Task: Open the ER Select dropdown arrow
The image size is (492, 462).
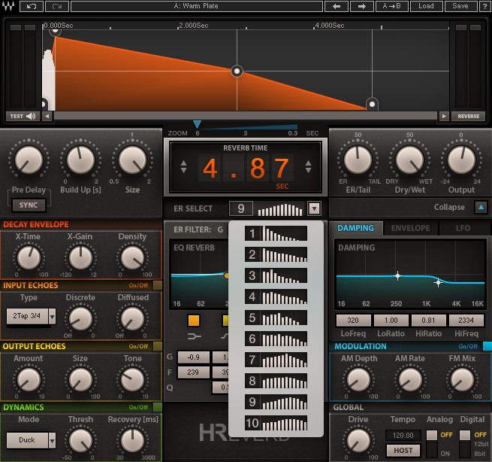Action: 315,208
